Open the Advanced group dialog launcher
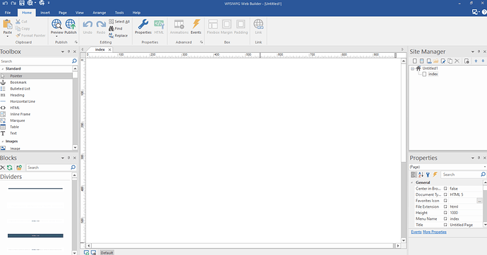This screenshot has width=487, height=255. 201,42
